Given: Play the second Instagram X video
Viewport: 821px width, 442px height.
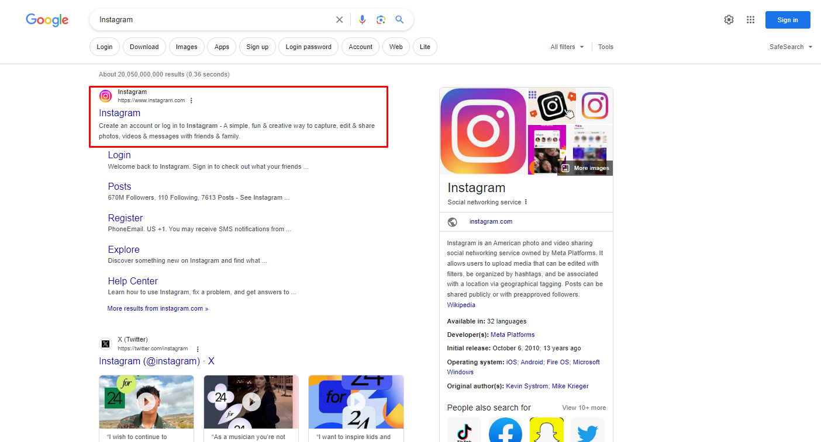Looking at the screenshot, I should click(251, 402).
